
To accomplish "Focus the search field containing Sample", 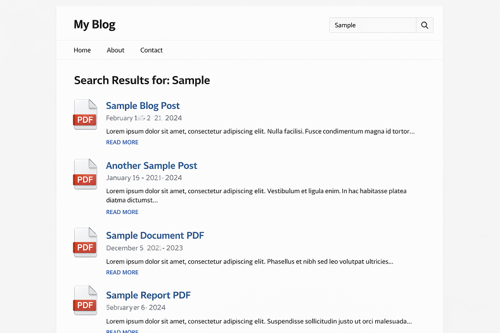I will click(x=373, y=25).
